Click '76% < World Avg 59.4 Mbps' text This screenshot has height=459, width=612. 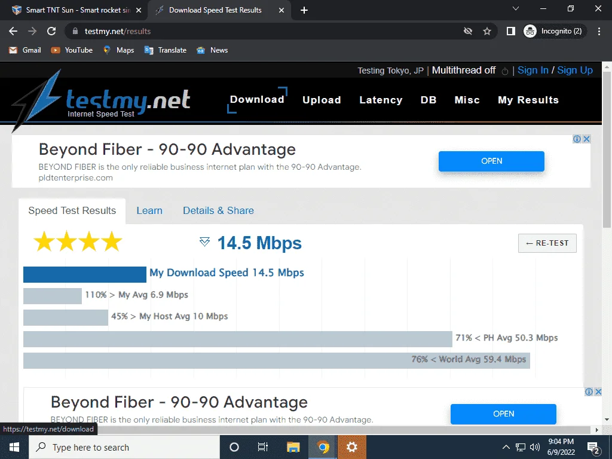[x=469, y=359]
